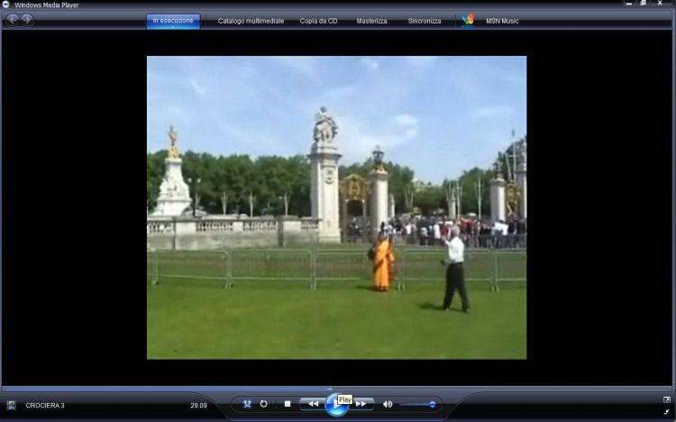Open the In esecuzione tab

[x=173, y=20]
